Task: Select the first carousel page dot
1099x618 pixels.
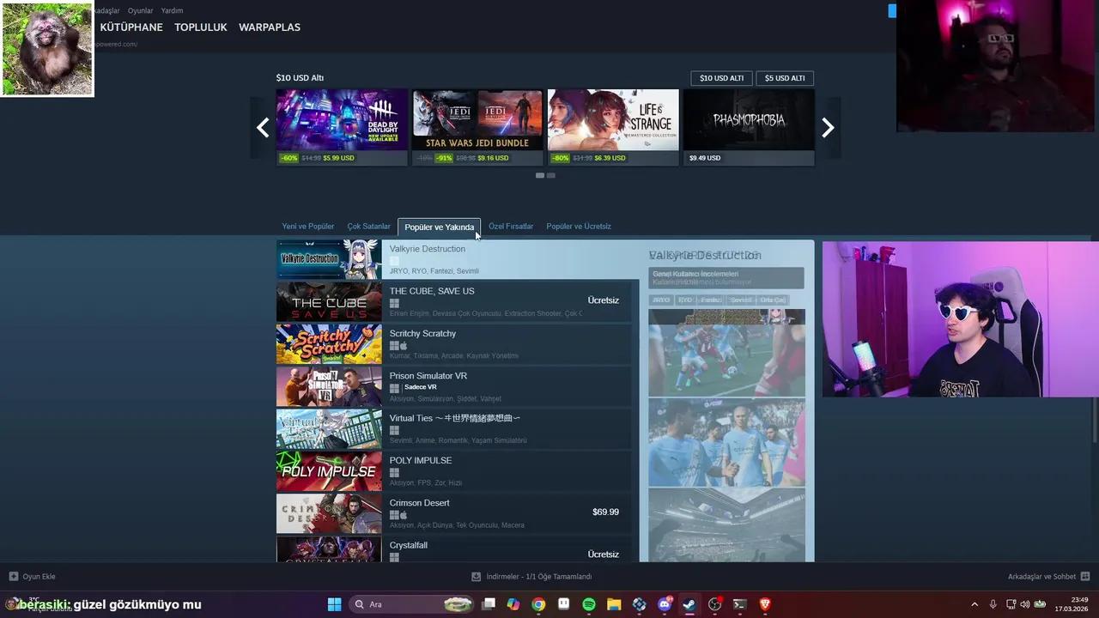Action: pos(540,175)
